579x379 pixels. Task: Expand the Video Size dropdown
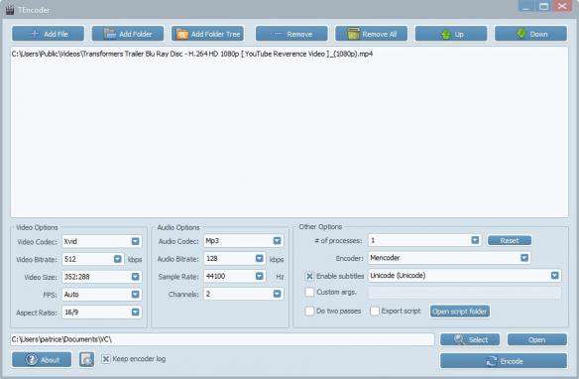click(136, 277)
